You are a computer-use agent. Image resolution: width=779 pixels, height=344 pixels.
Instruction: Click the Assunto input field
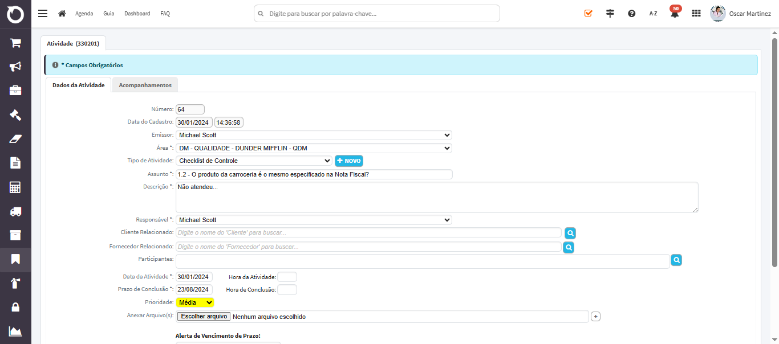tap(314, 174)
